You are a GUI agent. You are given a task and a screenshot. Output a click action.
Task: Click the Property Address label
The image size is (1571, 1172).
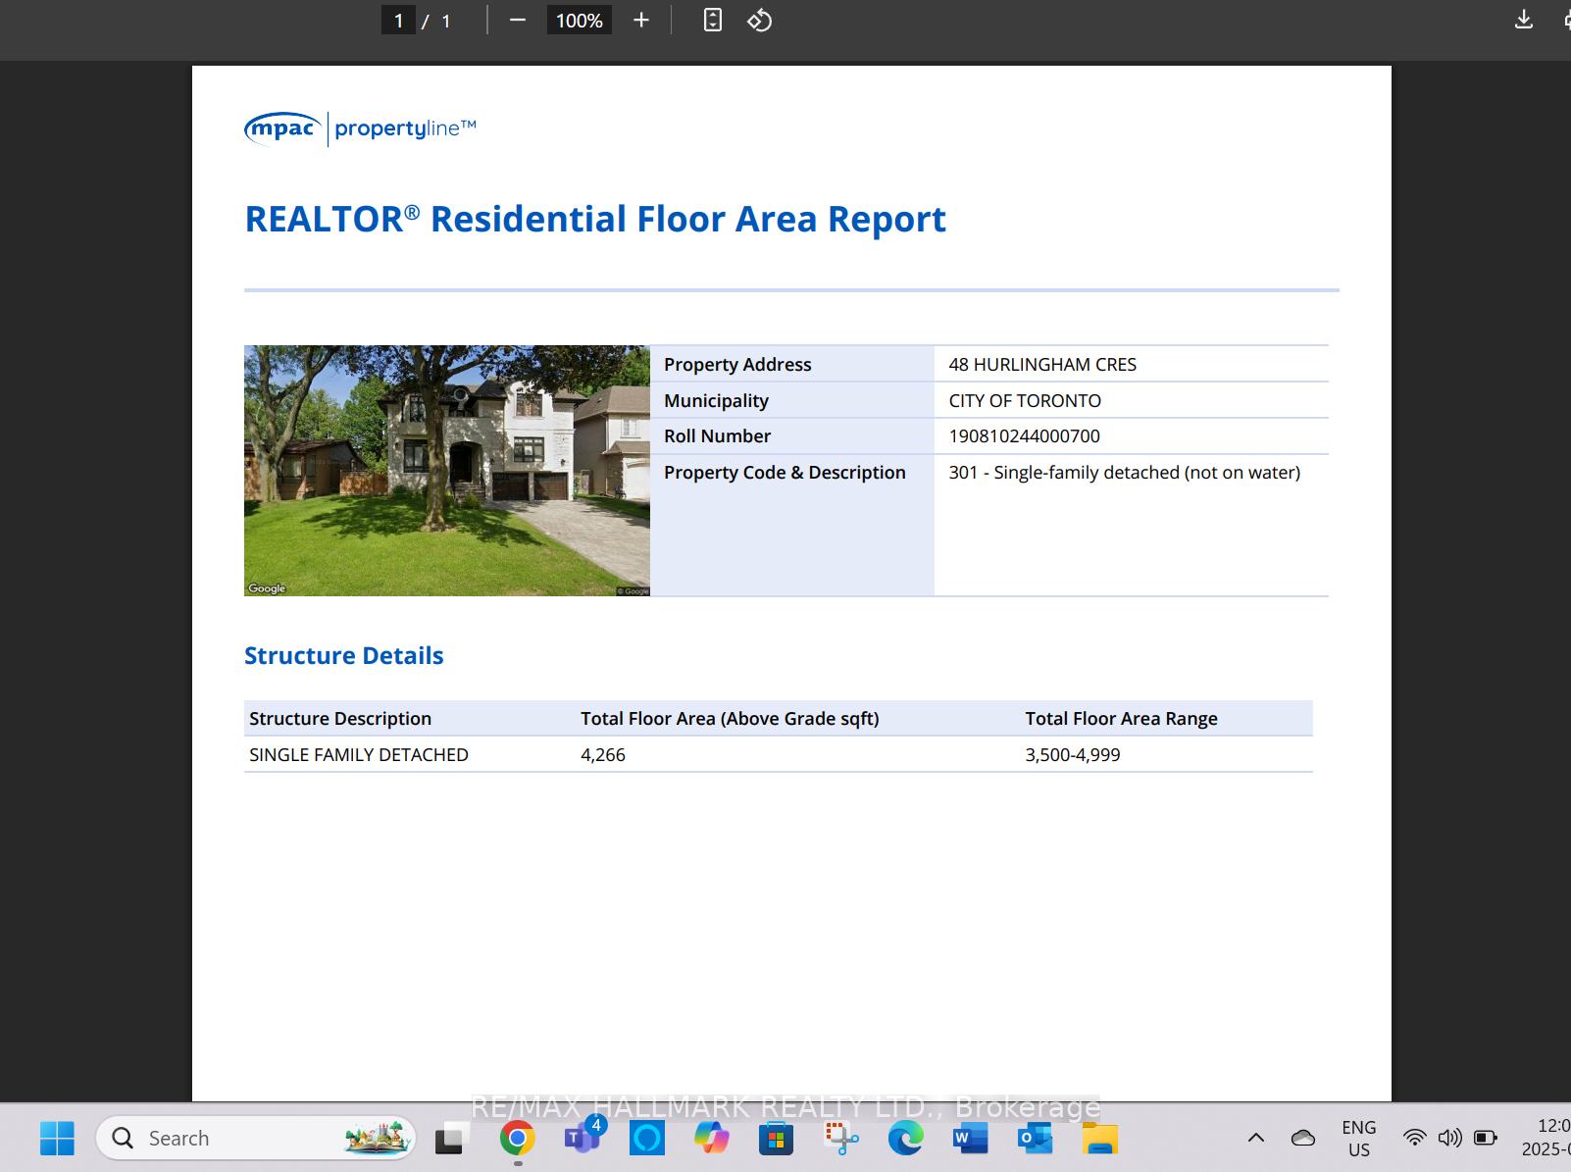pyautogui.click(x=737, y=365)
